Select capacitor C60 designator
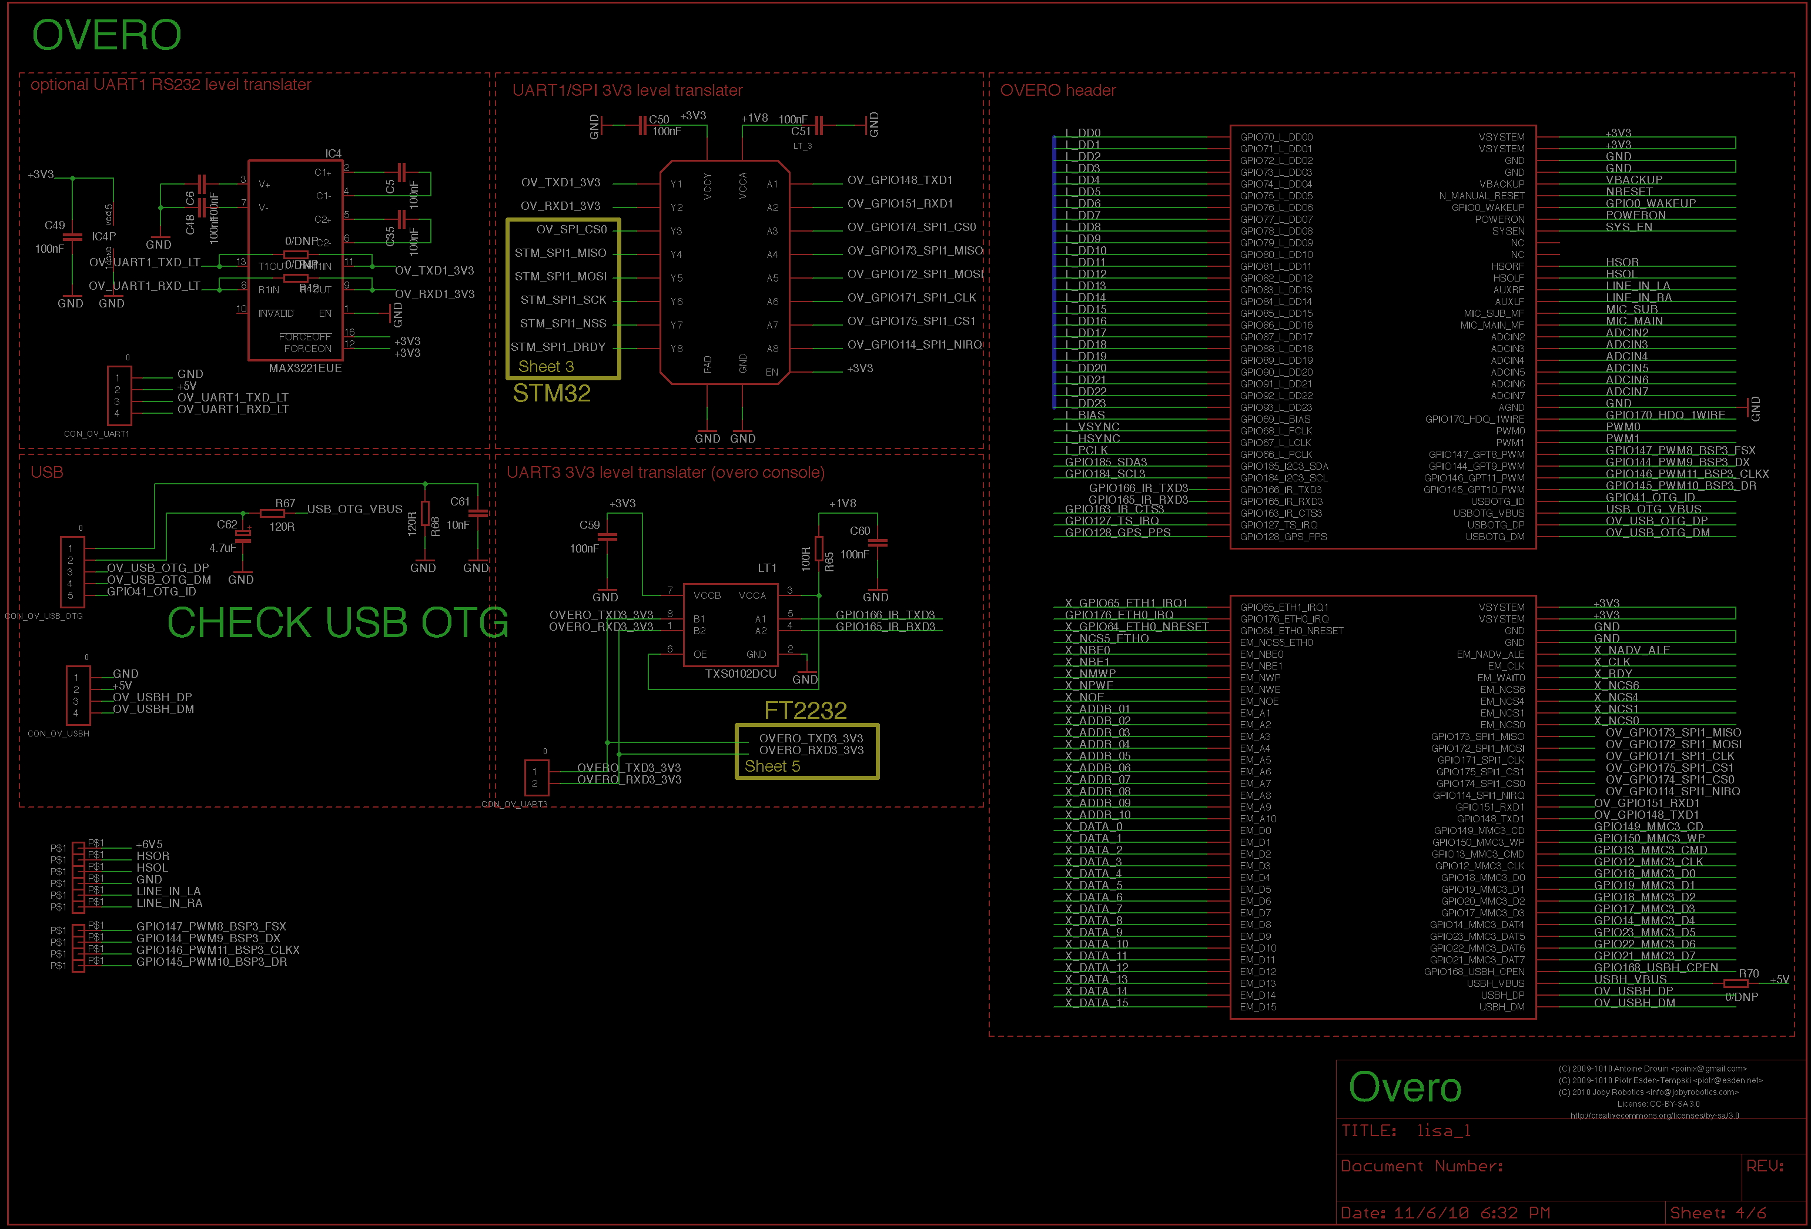This screenshot has width=1811, height=1229. [x=859, y=531]
